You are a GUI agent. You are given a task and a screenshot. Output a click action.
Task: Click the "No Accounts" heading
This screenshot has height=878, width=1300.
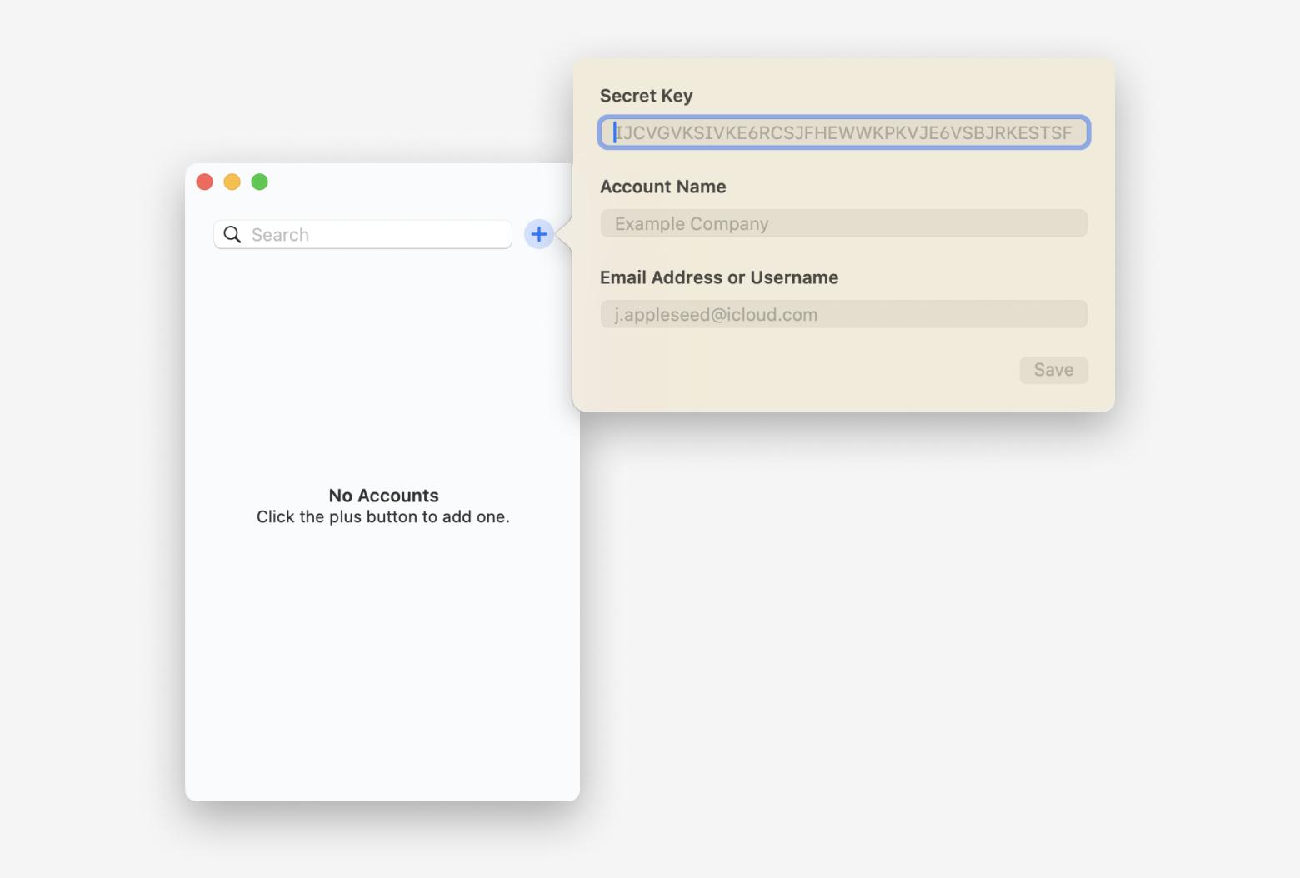[x=383, y=496]
